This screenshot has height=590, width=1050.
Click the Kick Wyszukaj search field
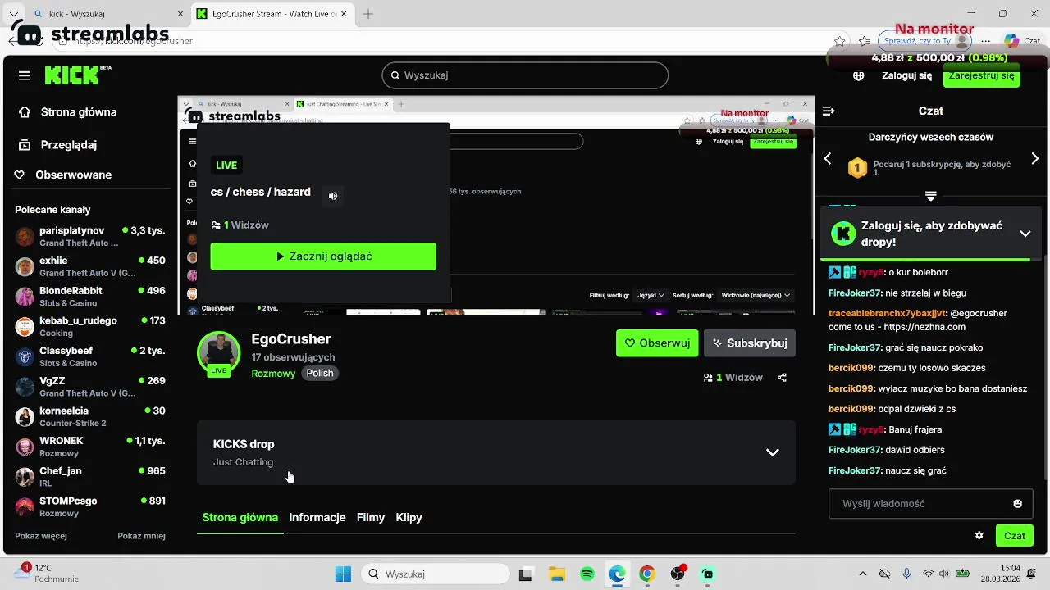point(525,75)
